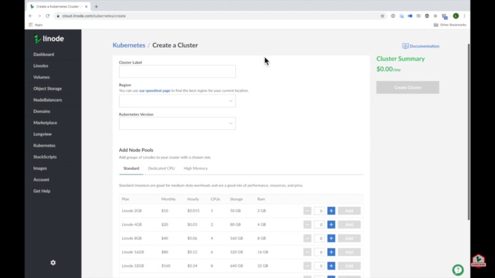Viewport: 495px width, 278px height.
Task: Increase Linode 32GB node count
Action: click(331, 266)
